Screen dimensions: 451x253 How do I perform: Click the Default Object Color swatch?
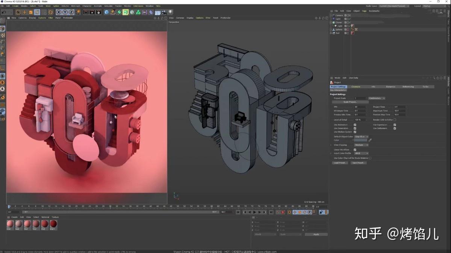(x=360, y=140)
